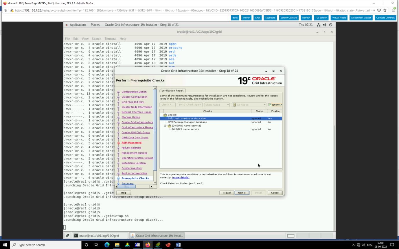Go to Root script execution step

point(134,173)
